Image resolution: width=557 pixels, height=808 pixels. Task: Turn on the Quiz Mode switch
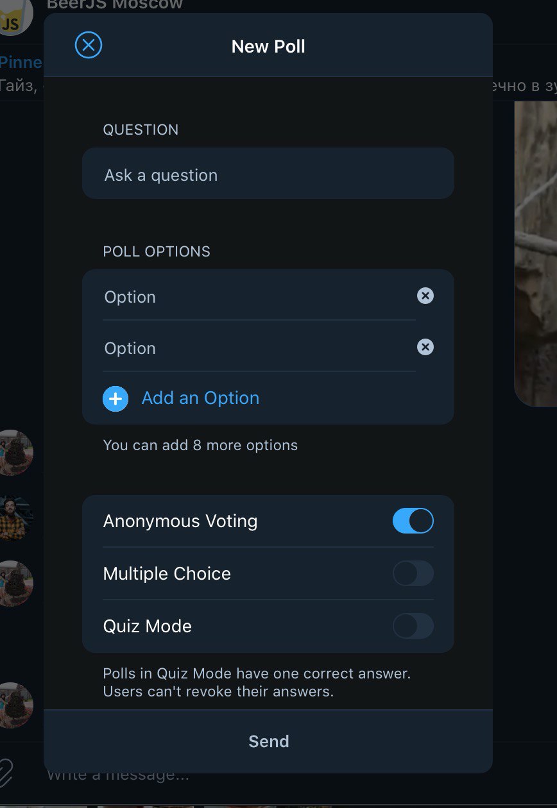(413, 626)
